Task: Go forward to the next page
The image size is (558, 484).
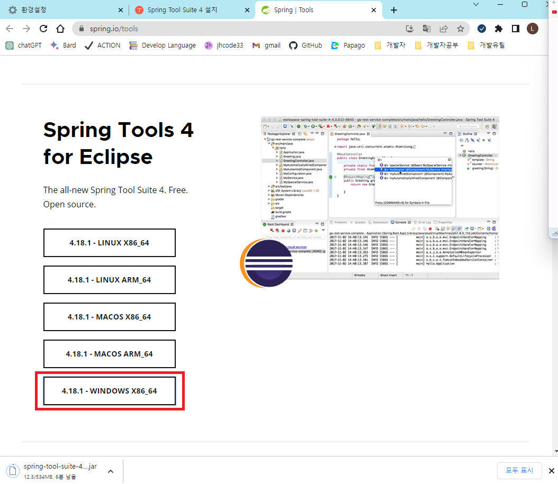Action: pos(26,29)
